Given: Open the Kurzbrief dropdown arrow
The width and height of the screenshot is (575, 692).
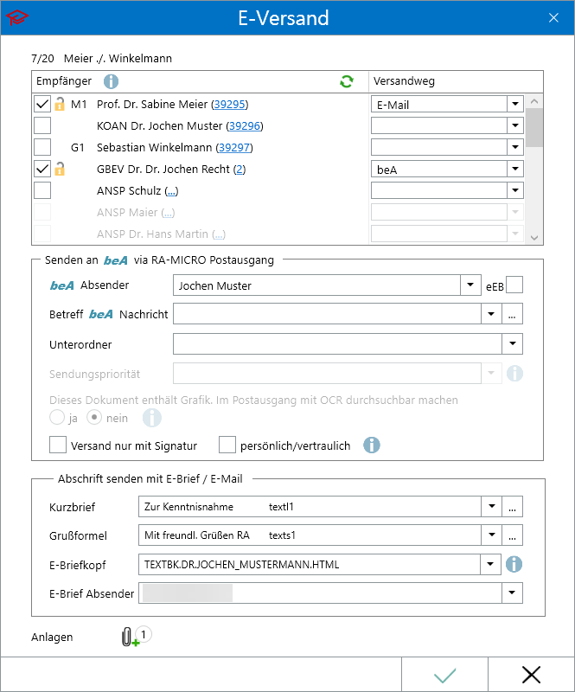Looking at the screenshot, I should pyautogui.click(x=492, y=506).
